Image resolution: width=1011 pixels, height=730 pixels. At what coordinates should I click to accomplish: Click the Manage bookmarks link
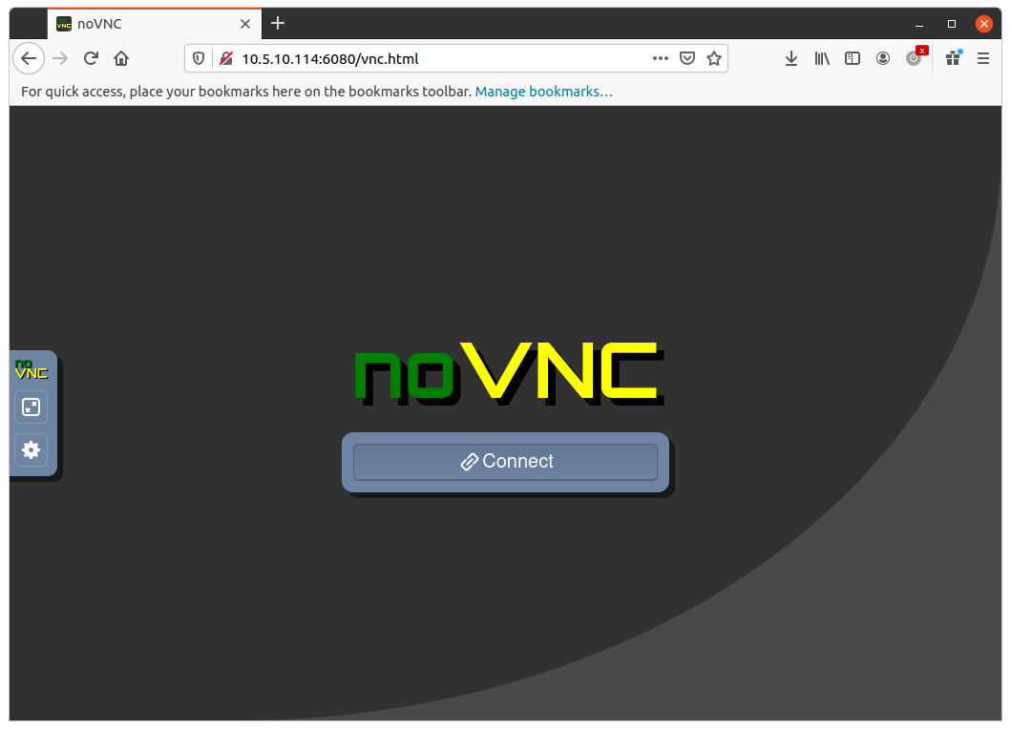543,92
